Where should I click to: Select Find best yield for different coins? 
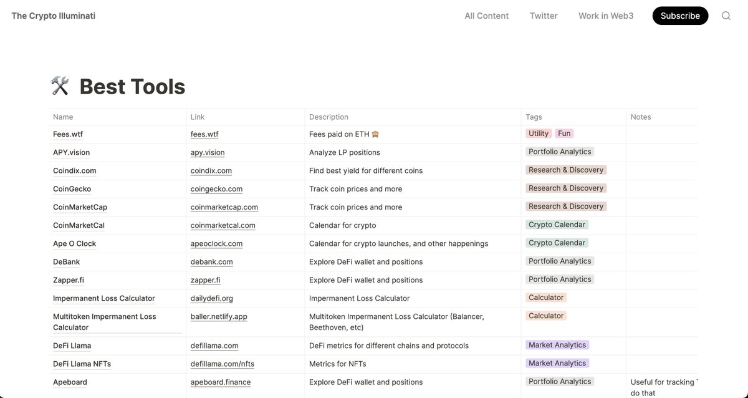[366, 170]
